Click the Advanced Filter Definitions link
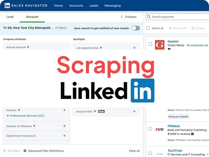Screen dimensions: 209x157 [x=46, y=151]
